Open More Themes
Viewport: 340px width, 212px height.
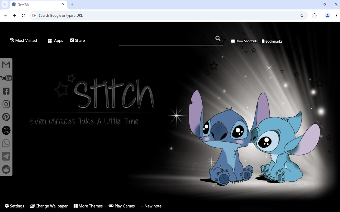click(88, 206)
